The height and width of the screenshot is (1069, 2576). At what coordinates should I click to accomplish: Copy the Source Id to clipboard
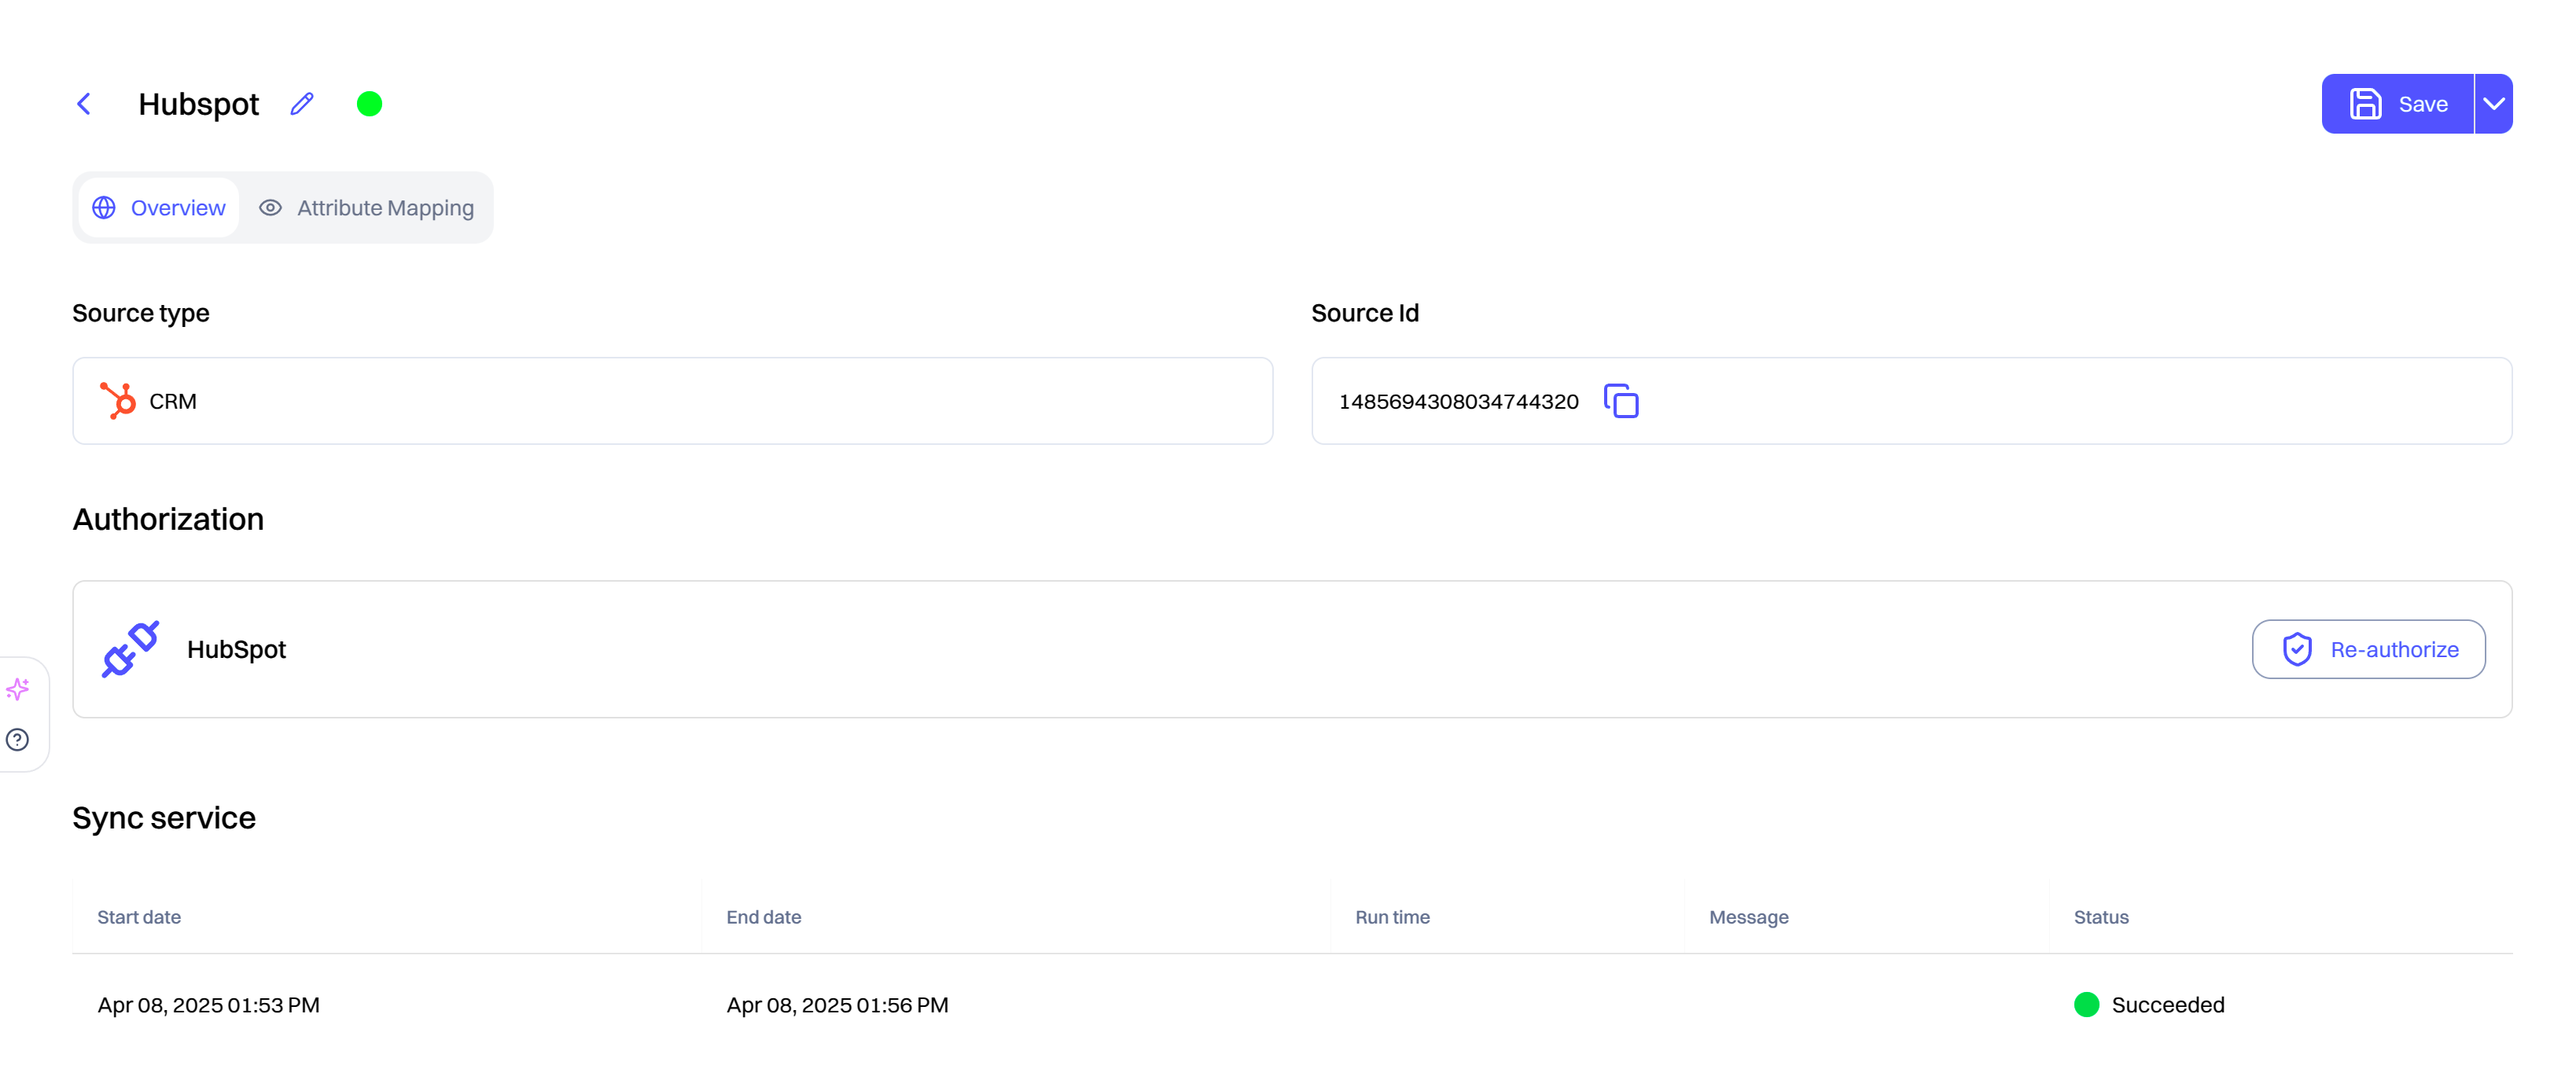[1620, 401]
